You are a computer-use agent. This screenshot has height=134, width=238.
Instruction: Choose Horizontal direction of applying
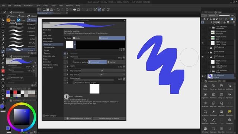97,62
